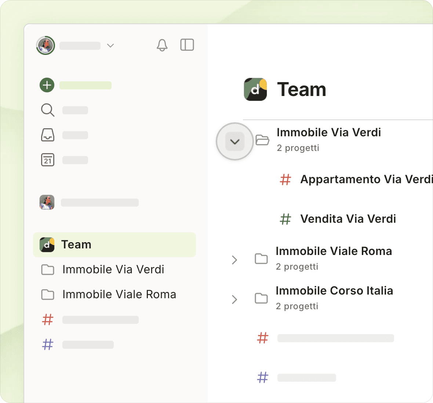
Task: Click the Team workspace logo in main header
Action: (255, 89)
